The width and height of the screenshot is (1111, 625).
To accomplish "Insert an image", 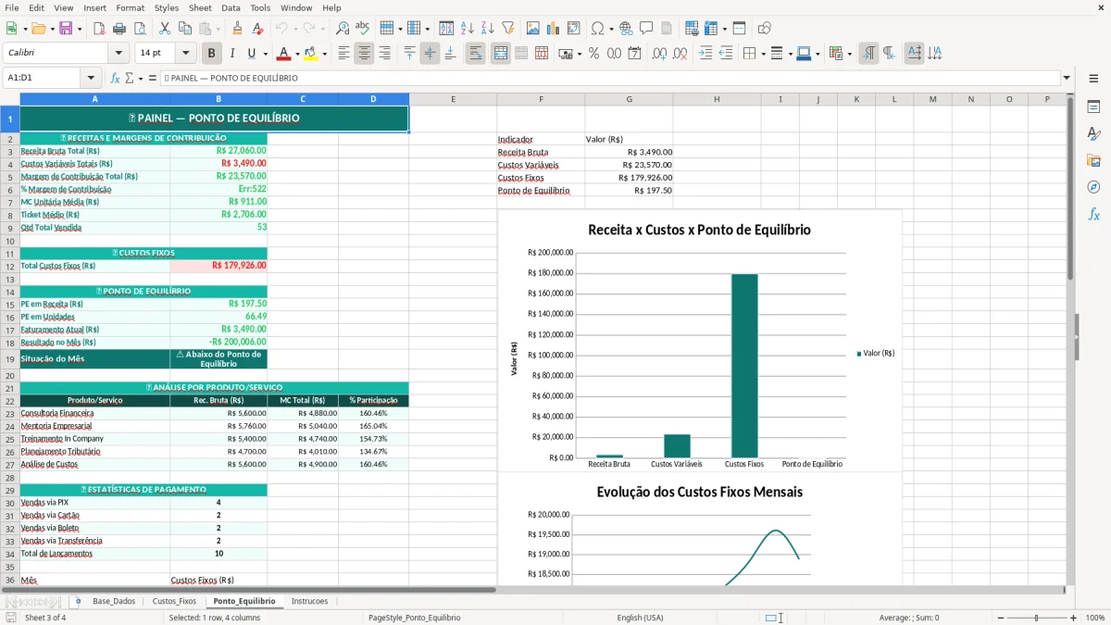I will pyautogui.click(x=533, y=29).
